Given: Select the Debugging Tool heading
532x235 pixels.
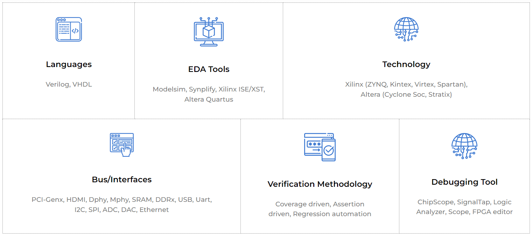Looking at the screenshot, I should tap(464, 182).
